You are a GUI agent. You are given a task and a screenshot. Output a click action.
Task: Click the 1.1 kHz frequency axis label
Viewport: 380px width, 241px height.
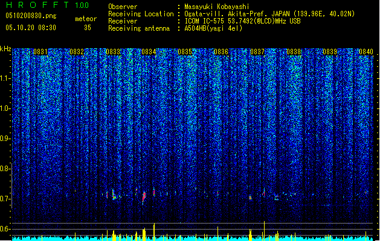point(5,78)
